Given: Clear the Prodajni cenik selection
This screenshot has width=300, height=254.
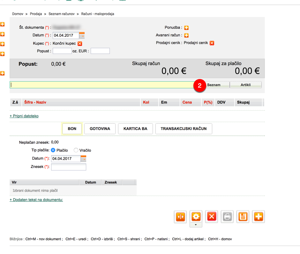Looking at the screenshot, I should 212,43.
